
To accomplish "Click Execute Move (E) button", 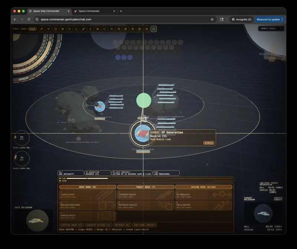I will (72, 225).
